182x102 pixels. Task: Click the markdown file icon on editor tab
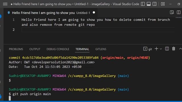pyautogui.click(x=9, y=12)
